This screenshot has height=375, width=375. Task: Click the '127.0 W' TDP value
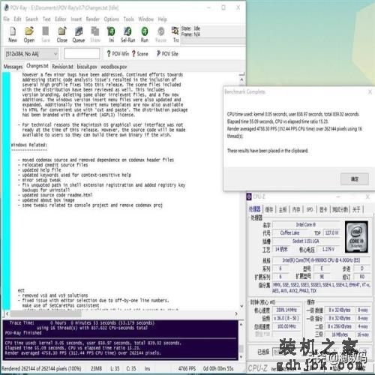(332, 233)
